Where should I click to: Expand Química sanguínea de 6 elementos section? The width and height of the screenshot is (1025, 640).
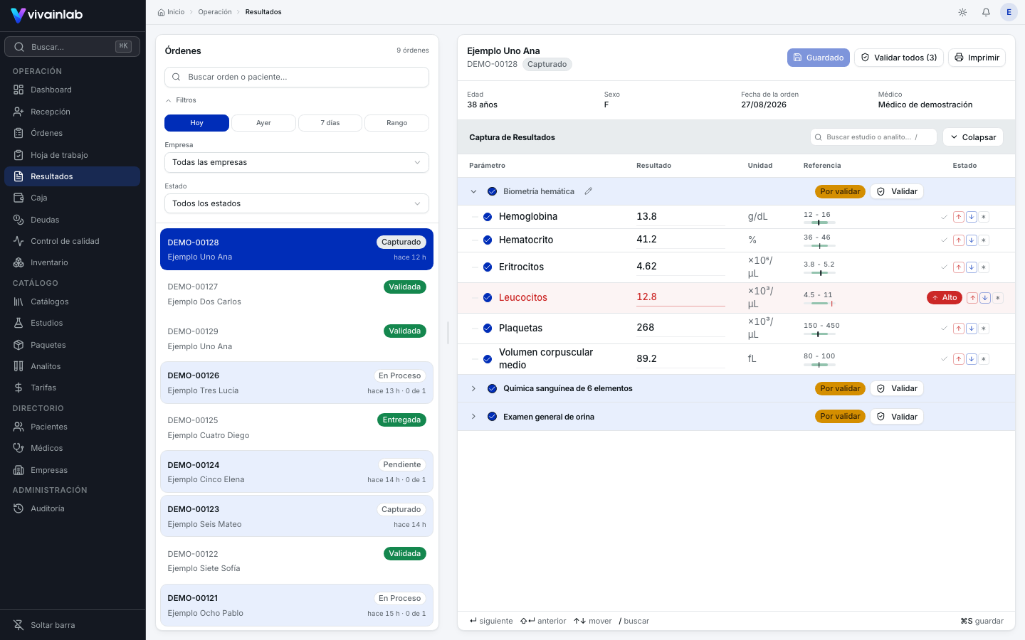[x=473, y=388]
